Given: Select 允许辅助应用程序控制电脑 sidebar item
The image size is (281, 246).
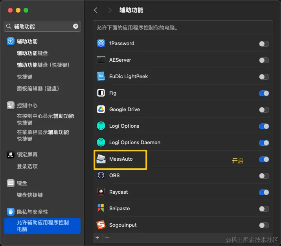Looking at the screenshot, I should (x=42, y=226).
